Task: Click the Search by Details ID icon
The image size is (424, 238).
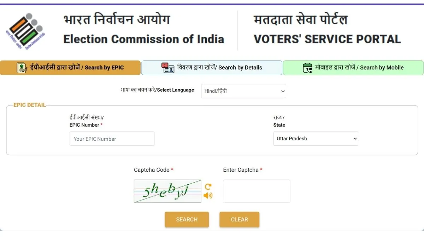Action: click(168, 68)
